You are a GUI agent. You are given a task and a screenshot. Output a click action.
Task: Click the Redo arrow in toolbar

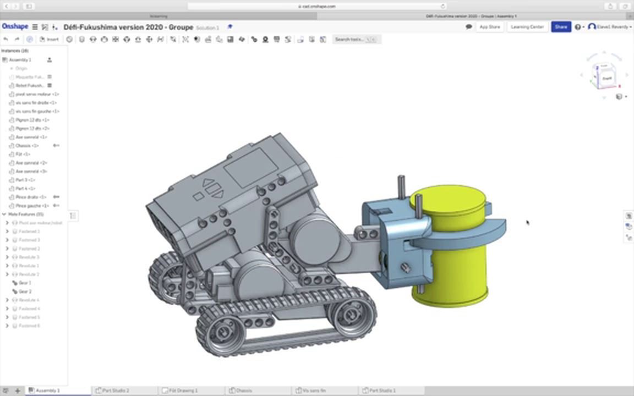point(17,40)
